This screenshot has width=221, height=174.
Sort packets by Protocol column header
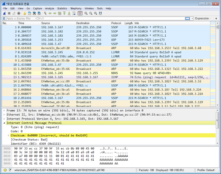(x=117, y=23)
